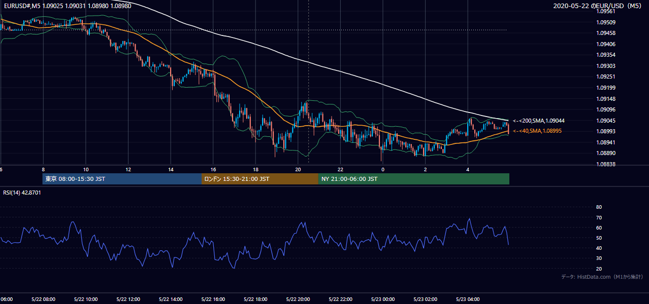Click price axis value 1.09148
The height and width of the screenshot is (304, 649).
(x=605, y=99)
